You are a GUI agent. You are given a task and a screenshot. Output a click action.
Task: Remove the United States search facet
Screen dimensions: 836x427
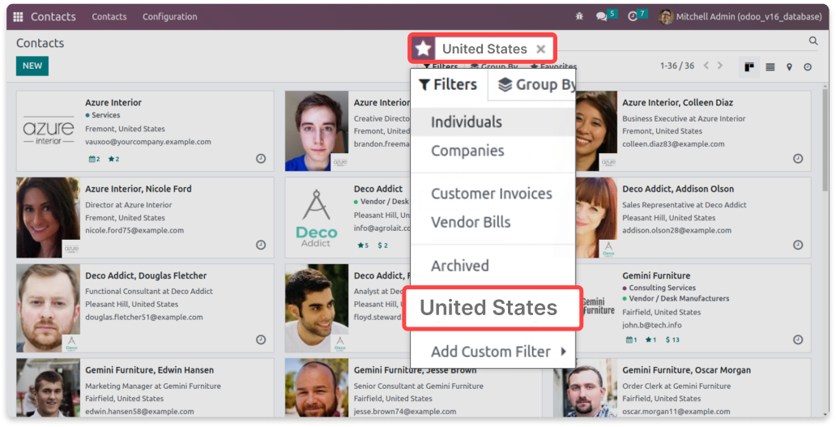click(540, 49)
